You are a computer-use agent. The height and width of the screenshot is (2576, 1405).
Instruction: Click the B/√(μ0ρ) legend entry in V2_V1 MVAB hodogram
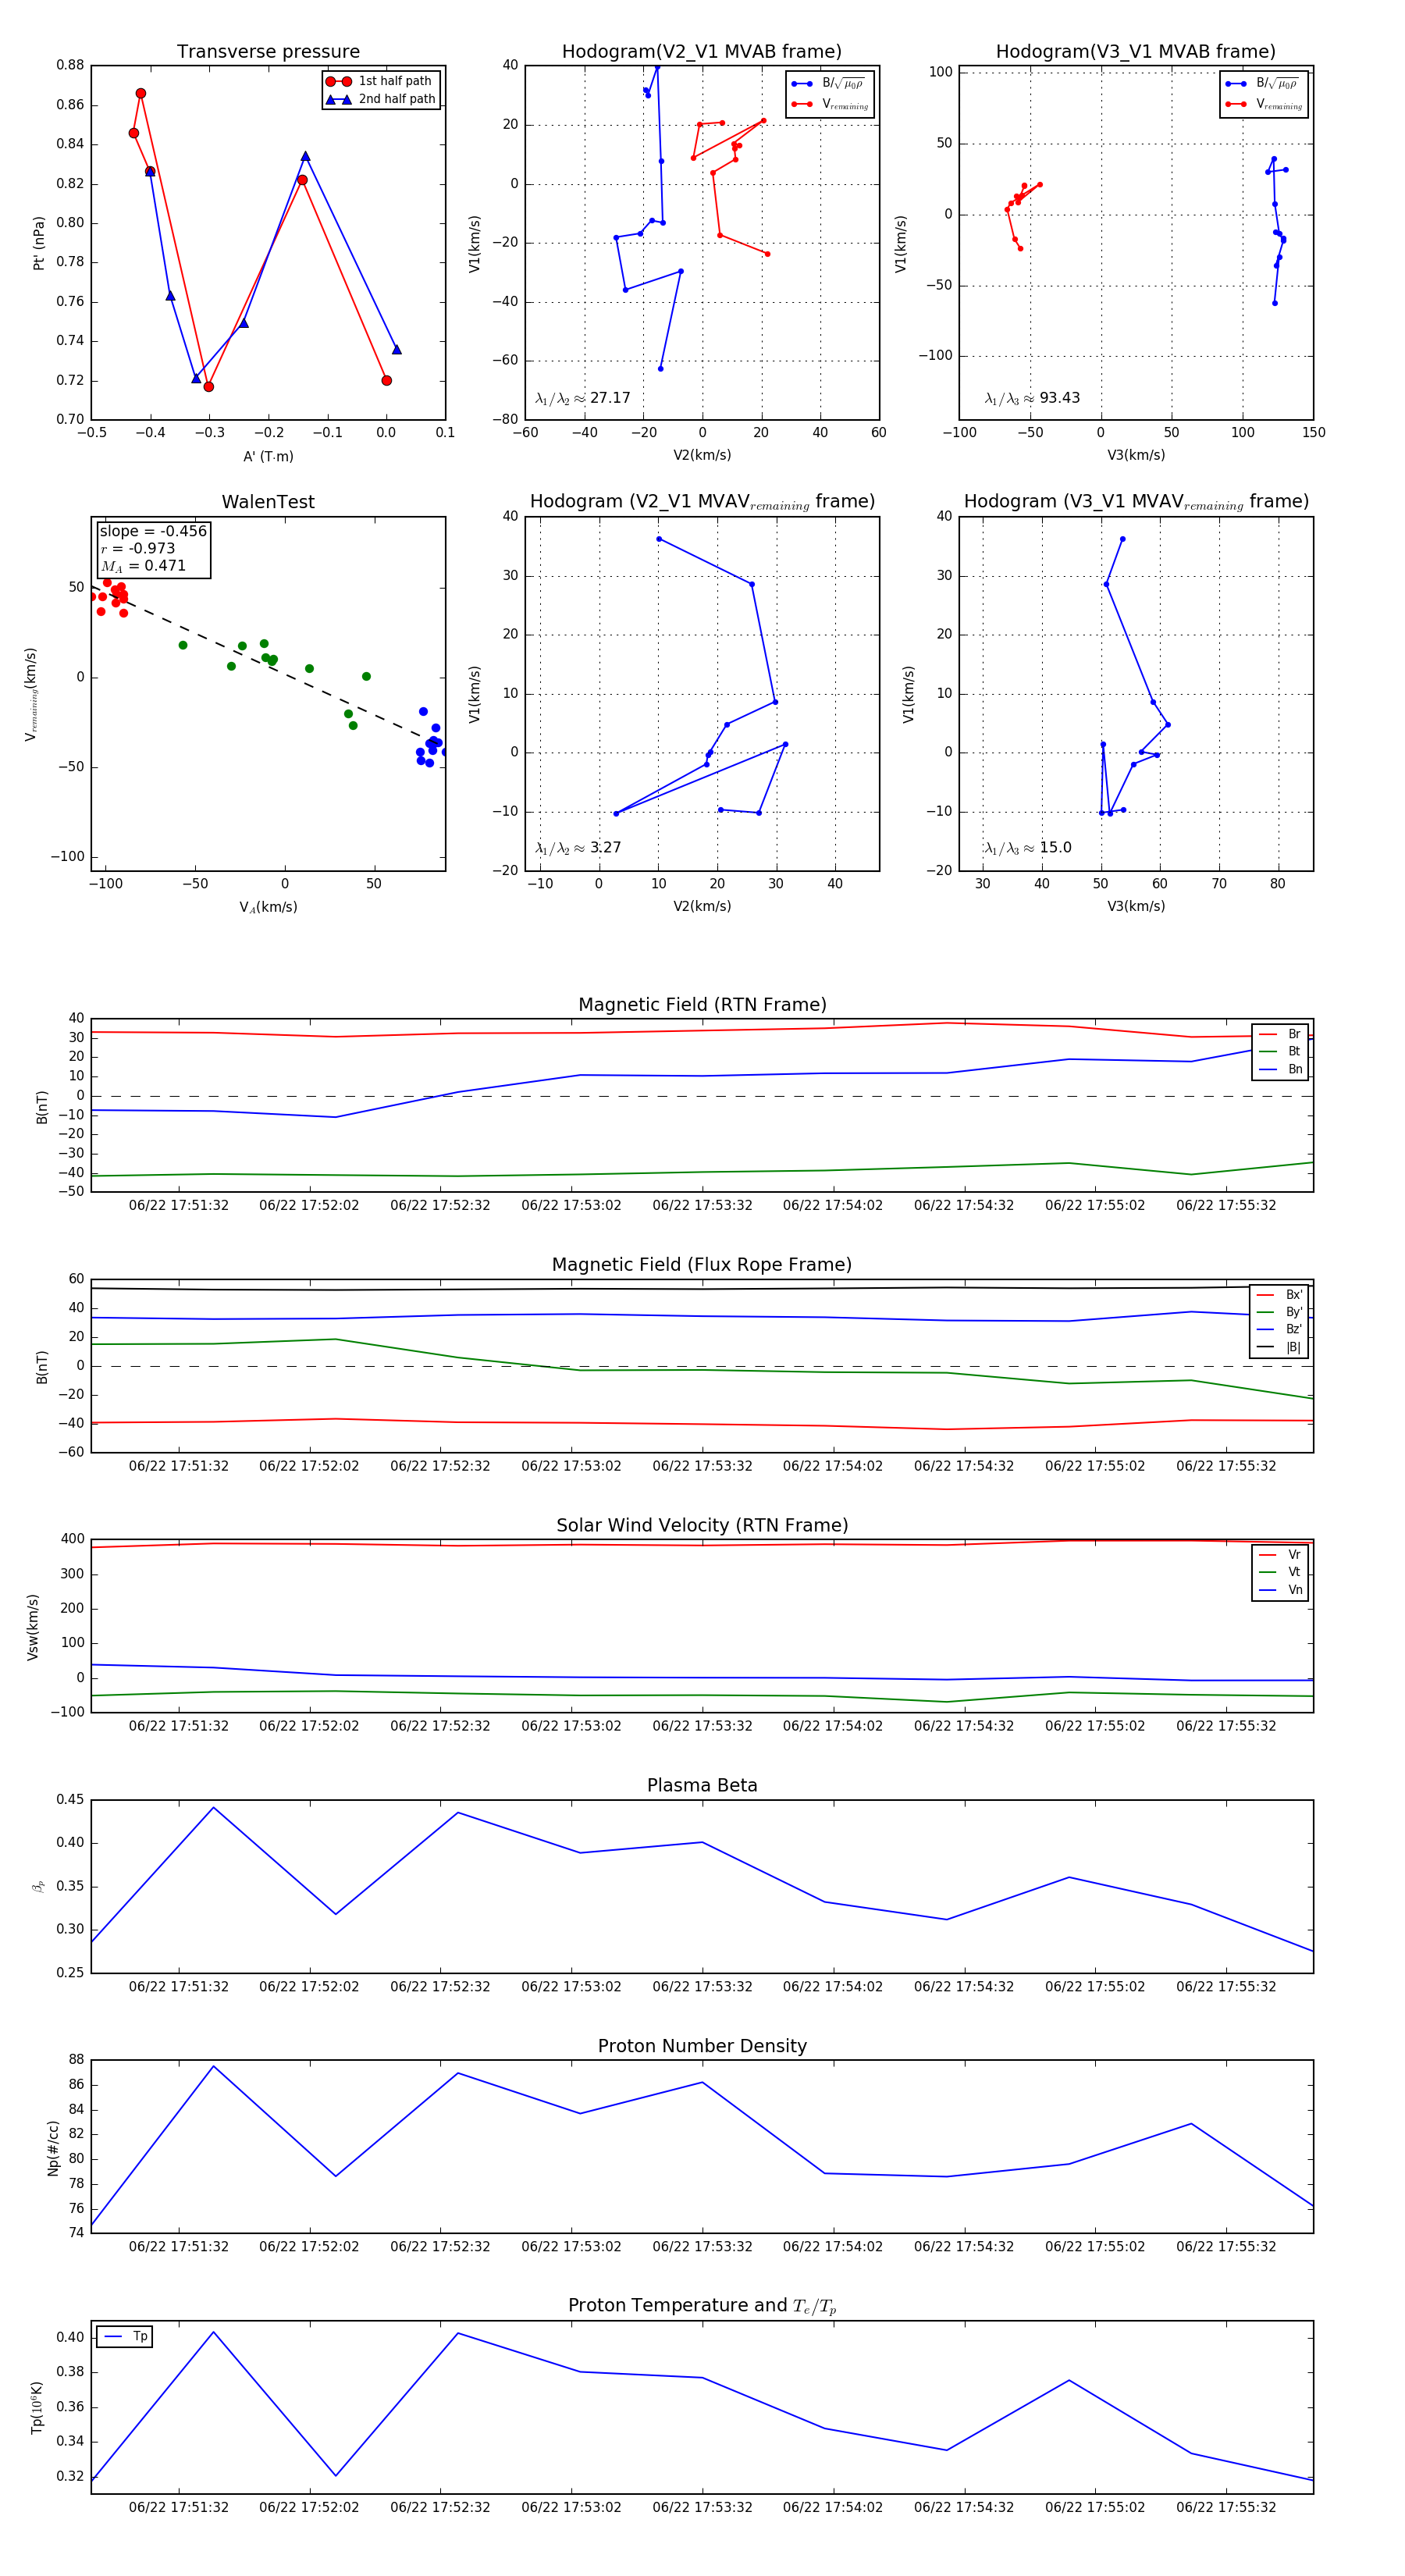(x=829, y=84)
